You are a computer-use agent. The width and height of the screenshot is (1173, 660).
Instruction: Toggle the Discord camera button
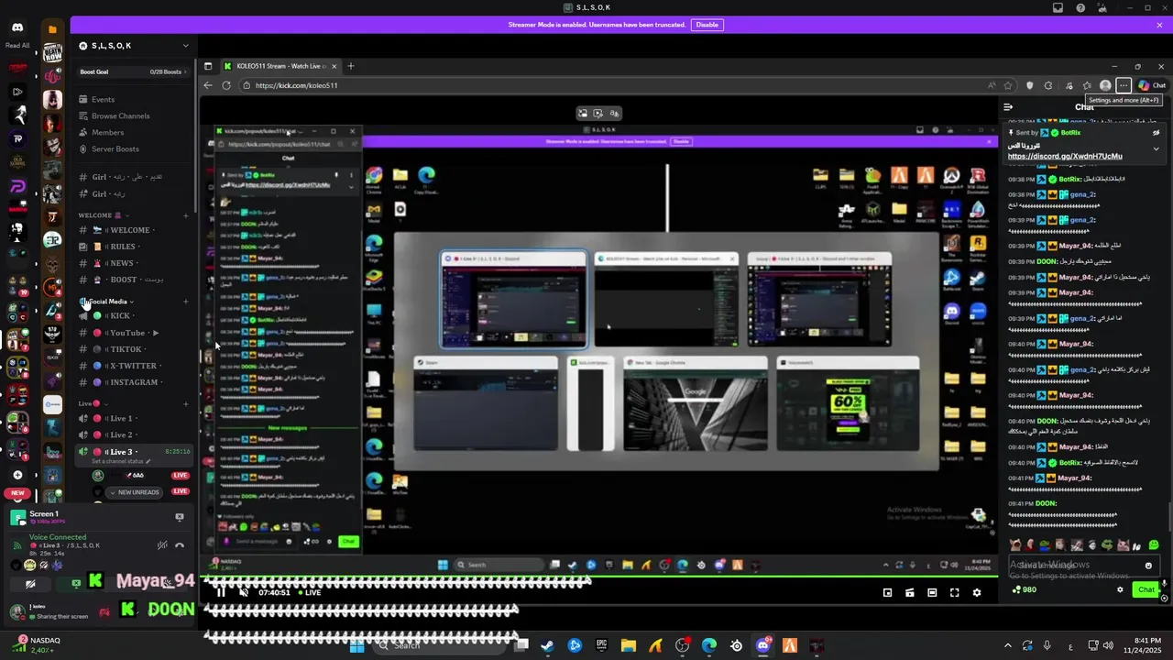(x=30, y=583)
